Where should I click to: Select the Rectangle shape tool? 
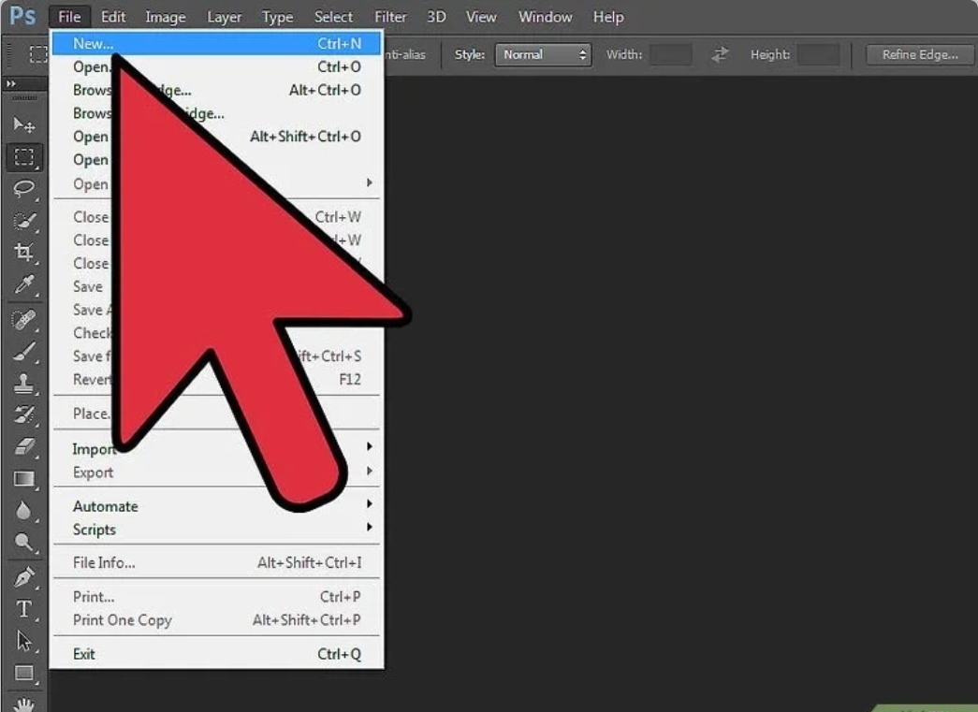click(23, 673)
